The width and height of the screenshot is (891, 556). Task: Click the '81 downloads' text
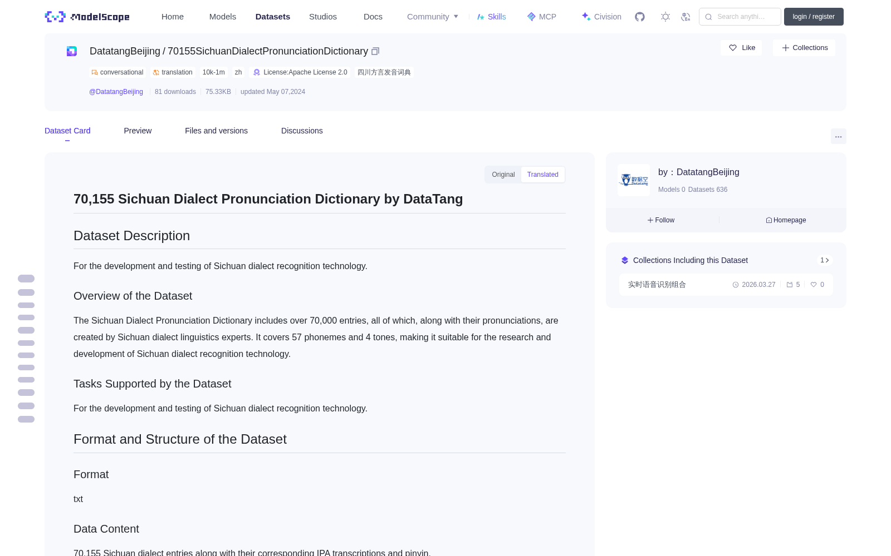(175, 92)
